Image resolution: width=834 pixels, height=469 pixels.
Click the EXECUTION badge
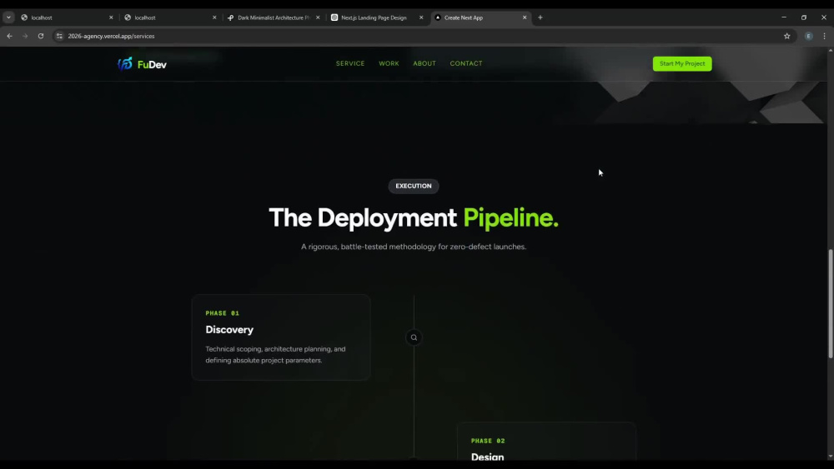[414, 186]
